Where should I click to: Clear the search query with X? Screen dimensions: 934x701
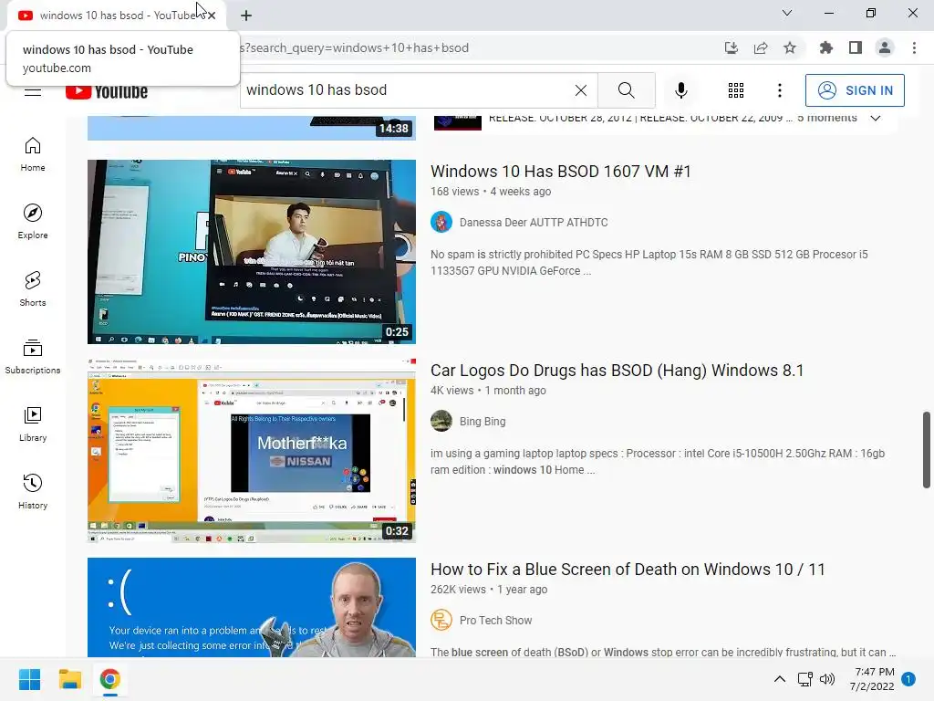coord(581,90)
